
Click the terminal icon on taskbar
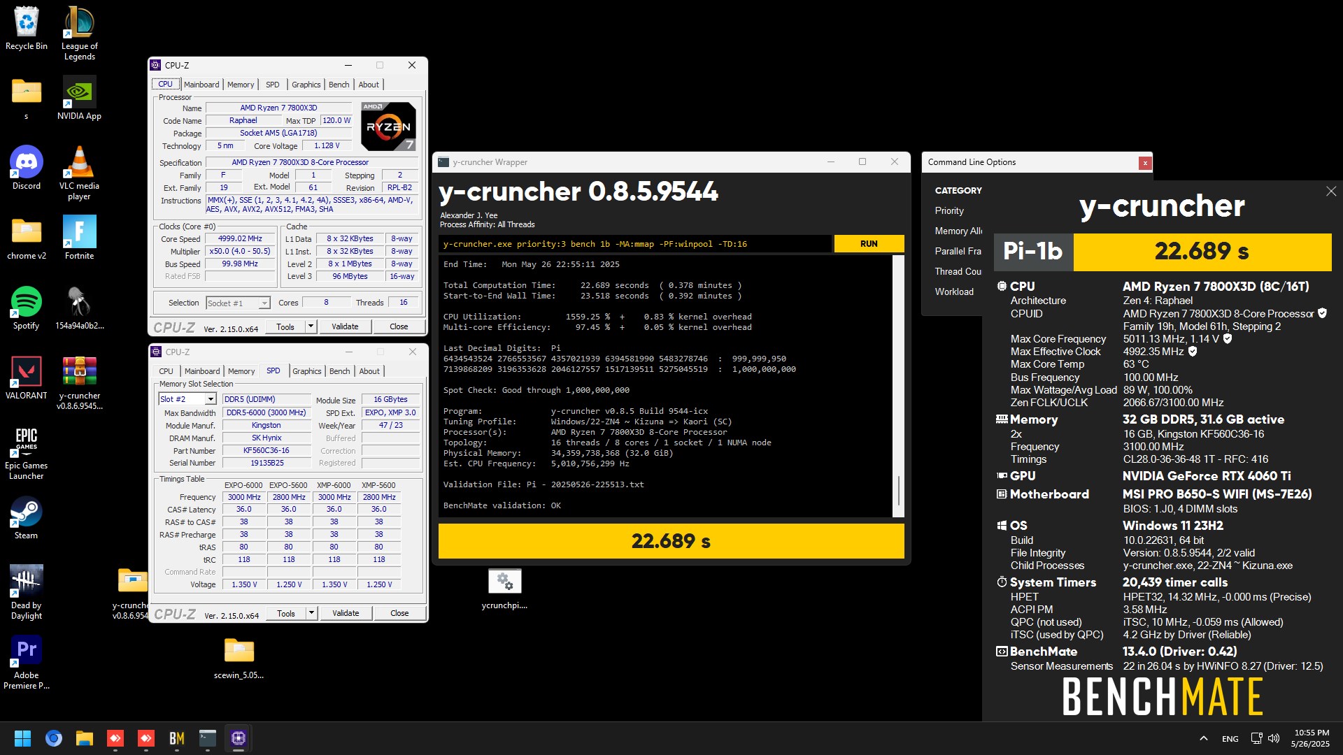click(x=208, y=738)
